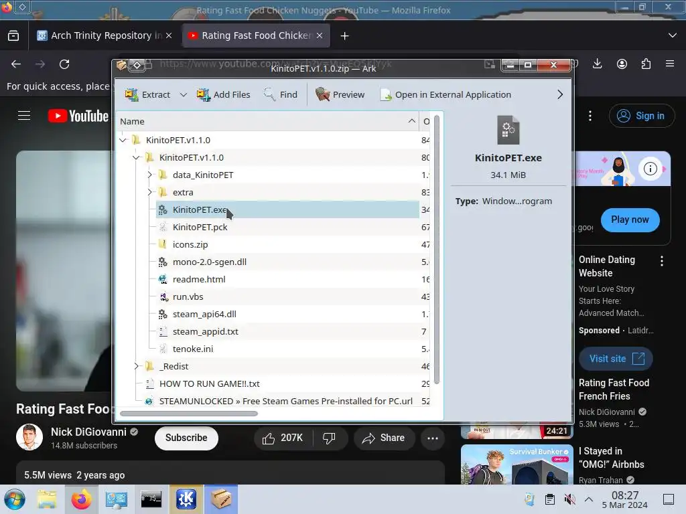
Task: Open the Start menu on taskbar
Action: pos(15,499)
